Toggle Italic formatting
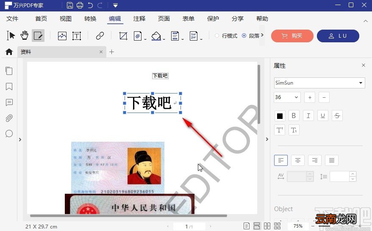Viewport: 372px width, 231px height. [x=308, y=115]
